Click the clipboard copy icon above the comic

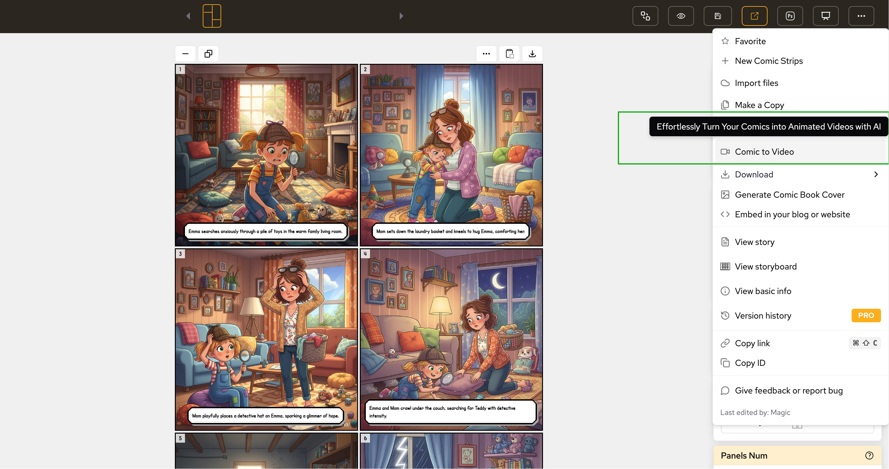(509, 54)
